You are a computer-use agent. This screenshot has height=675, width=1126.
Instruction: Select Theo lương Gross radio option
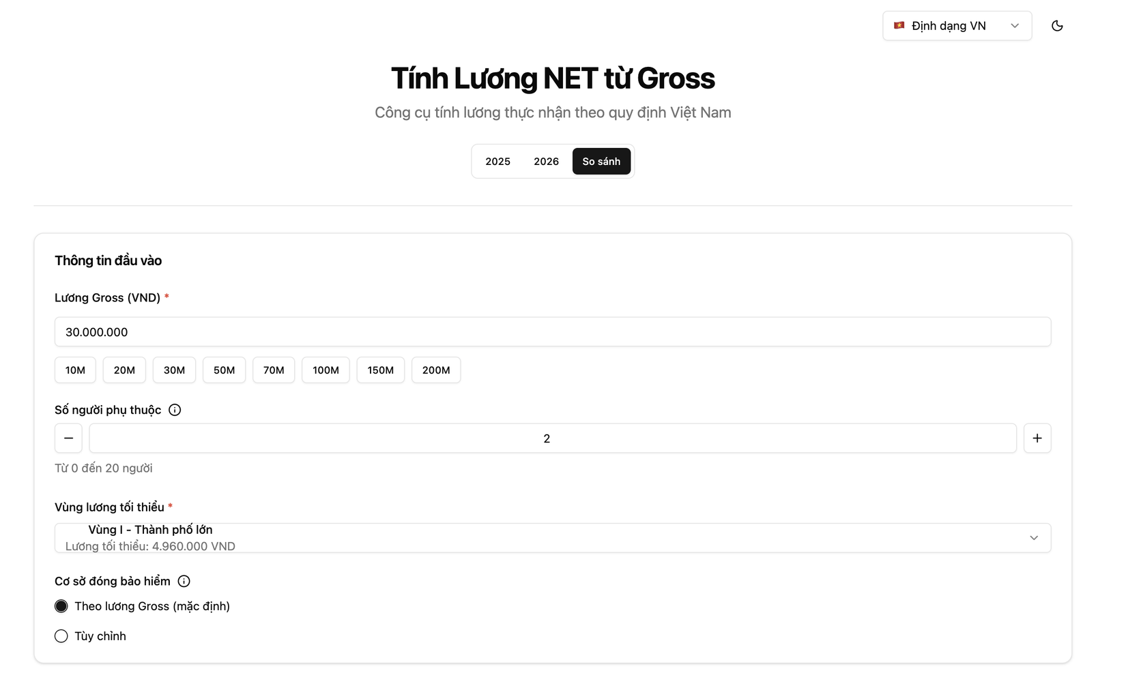tap(61, 606)
